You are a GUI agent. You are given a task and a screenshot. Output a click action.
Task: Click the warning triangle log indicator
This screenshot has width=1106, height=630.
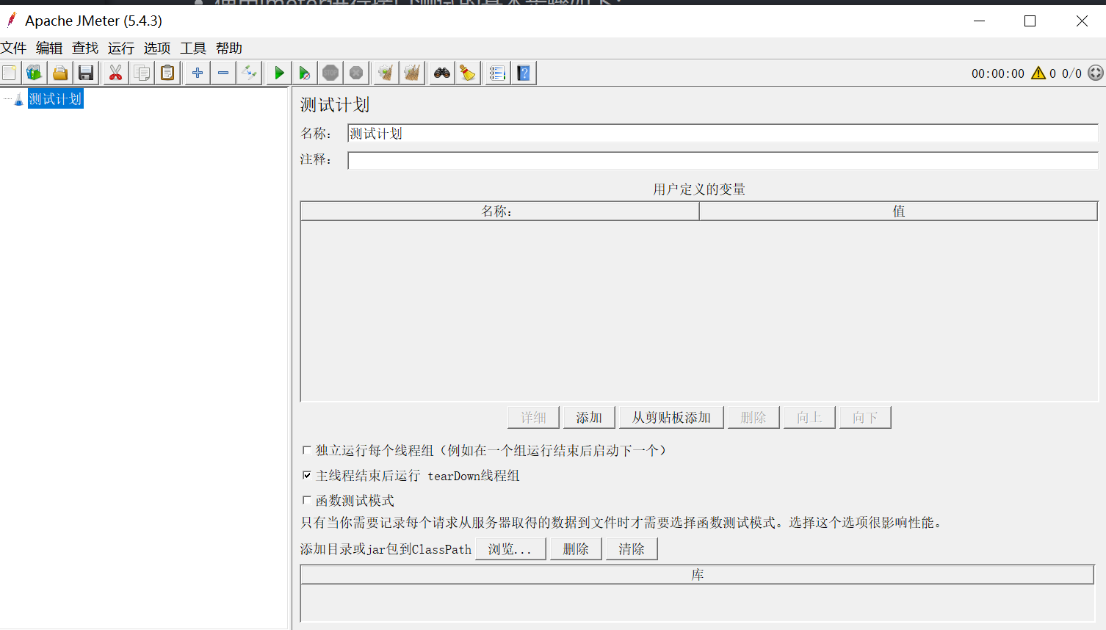point(1038,73)
